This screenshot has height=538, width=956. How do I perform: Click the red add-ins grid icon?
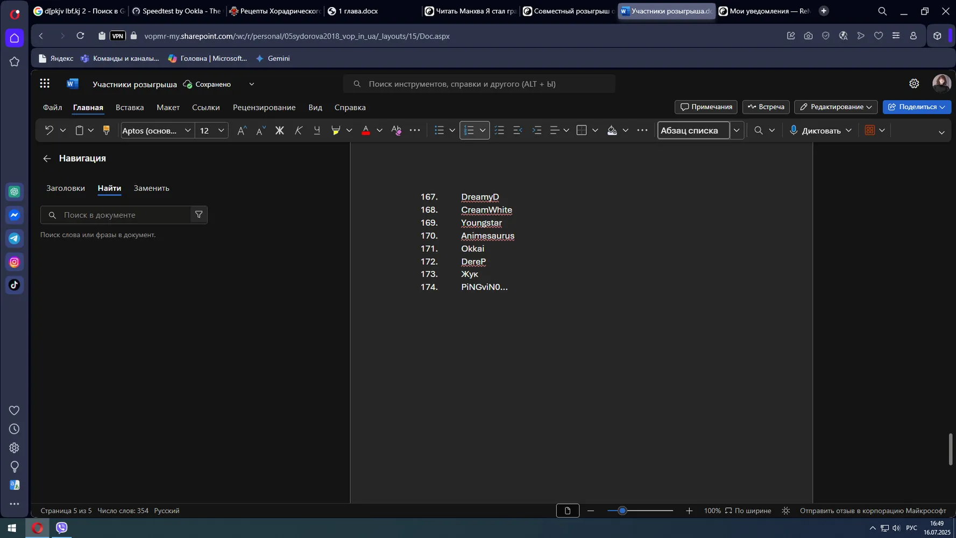869,130
